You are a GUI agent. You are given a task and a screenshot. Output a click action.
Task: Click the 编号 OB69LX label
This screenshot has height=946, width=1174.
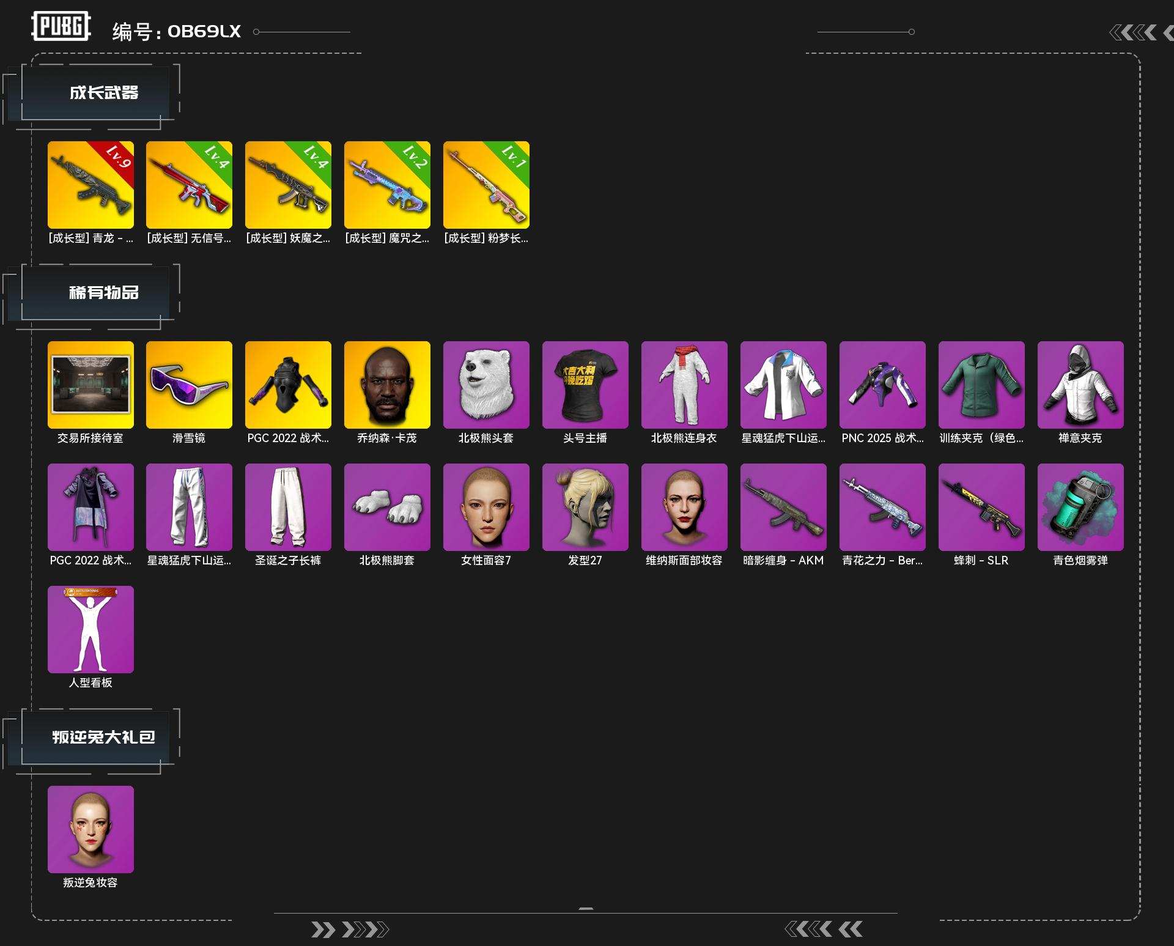point(177,32)
